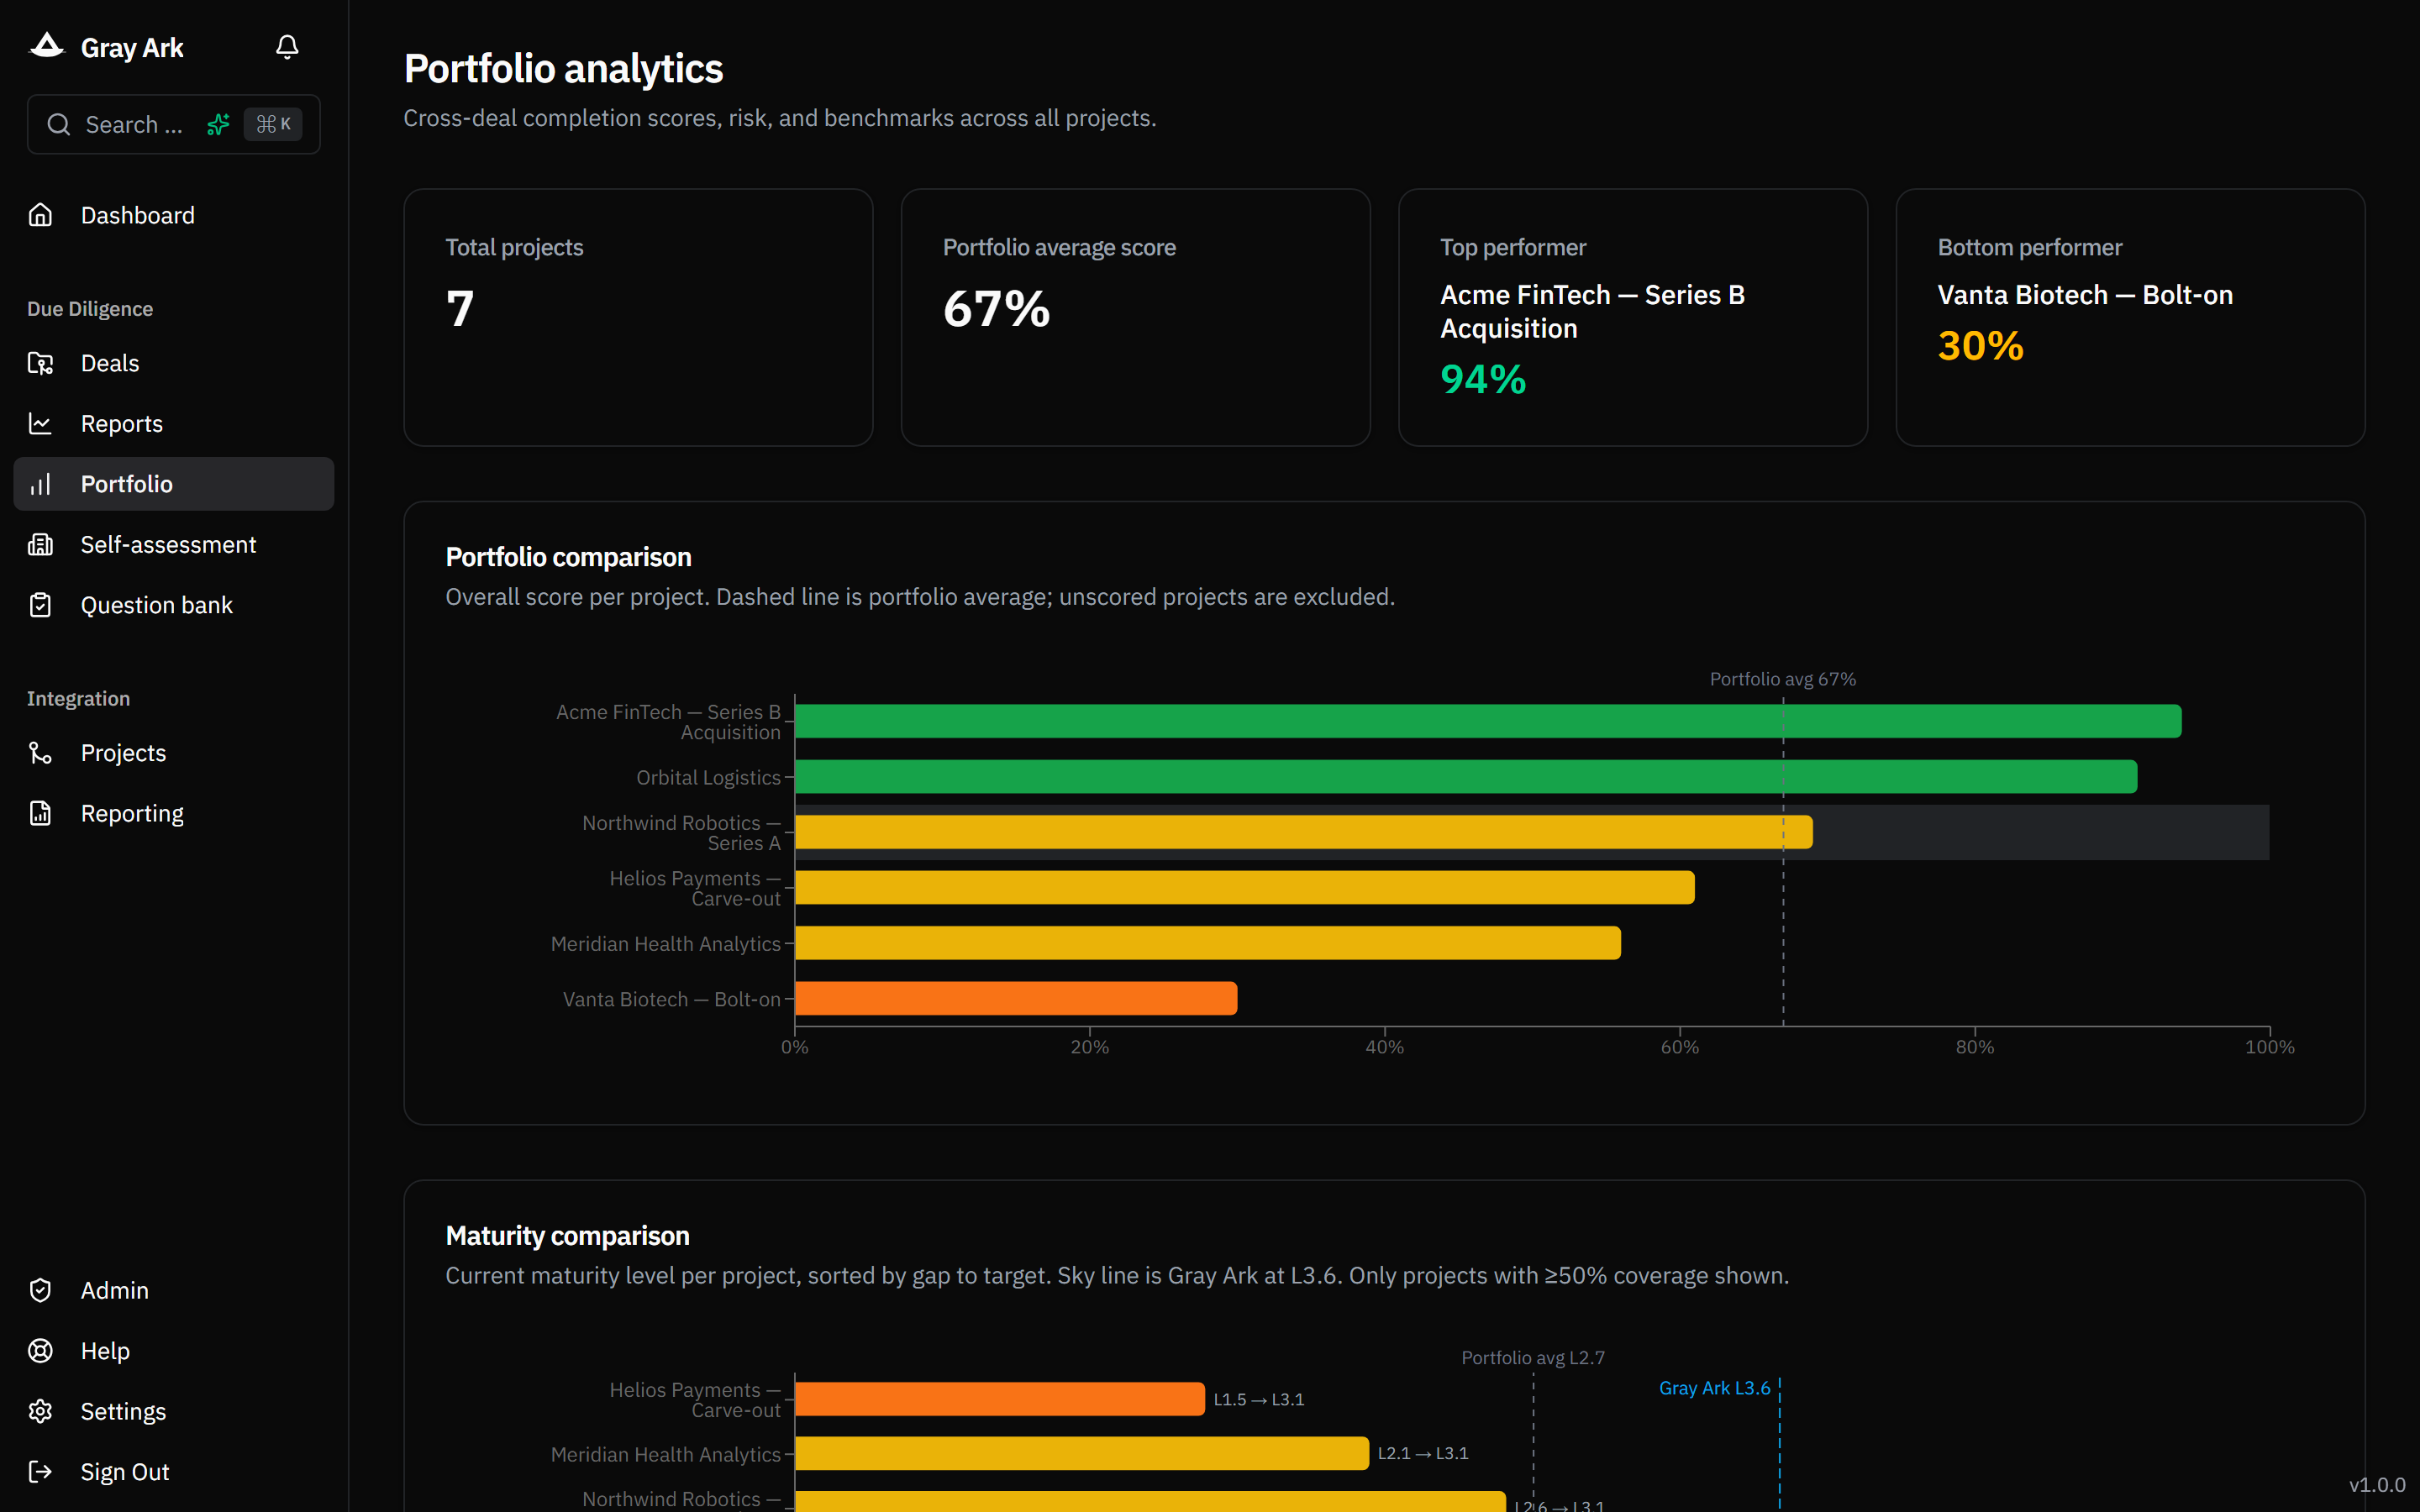Click Meridian Health Analytics bar in Portfolio comparison
Screen dimensions: 2420x1512
[x=1208, y=943]
